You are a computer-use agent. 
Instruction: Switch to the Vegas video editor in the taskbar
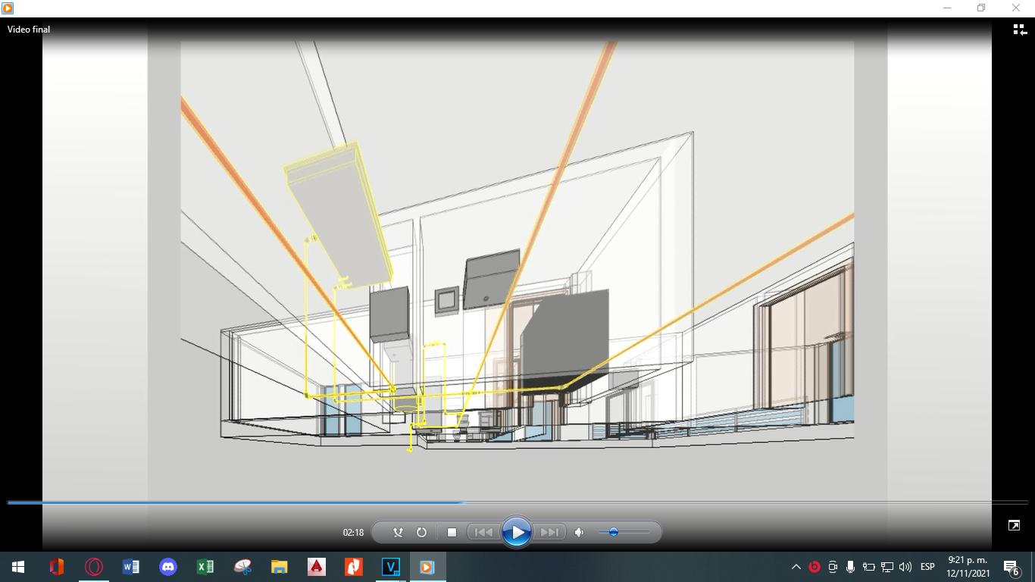coord(391,567)
